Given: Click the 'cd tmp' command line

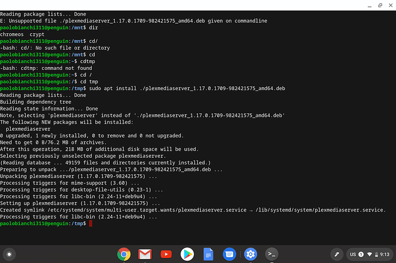Looking at the screenshot, I should click(x=49, y=82).
